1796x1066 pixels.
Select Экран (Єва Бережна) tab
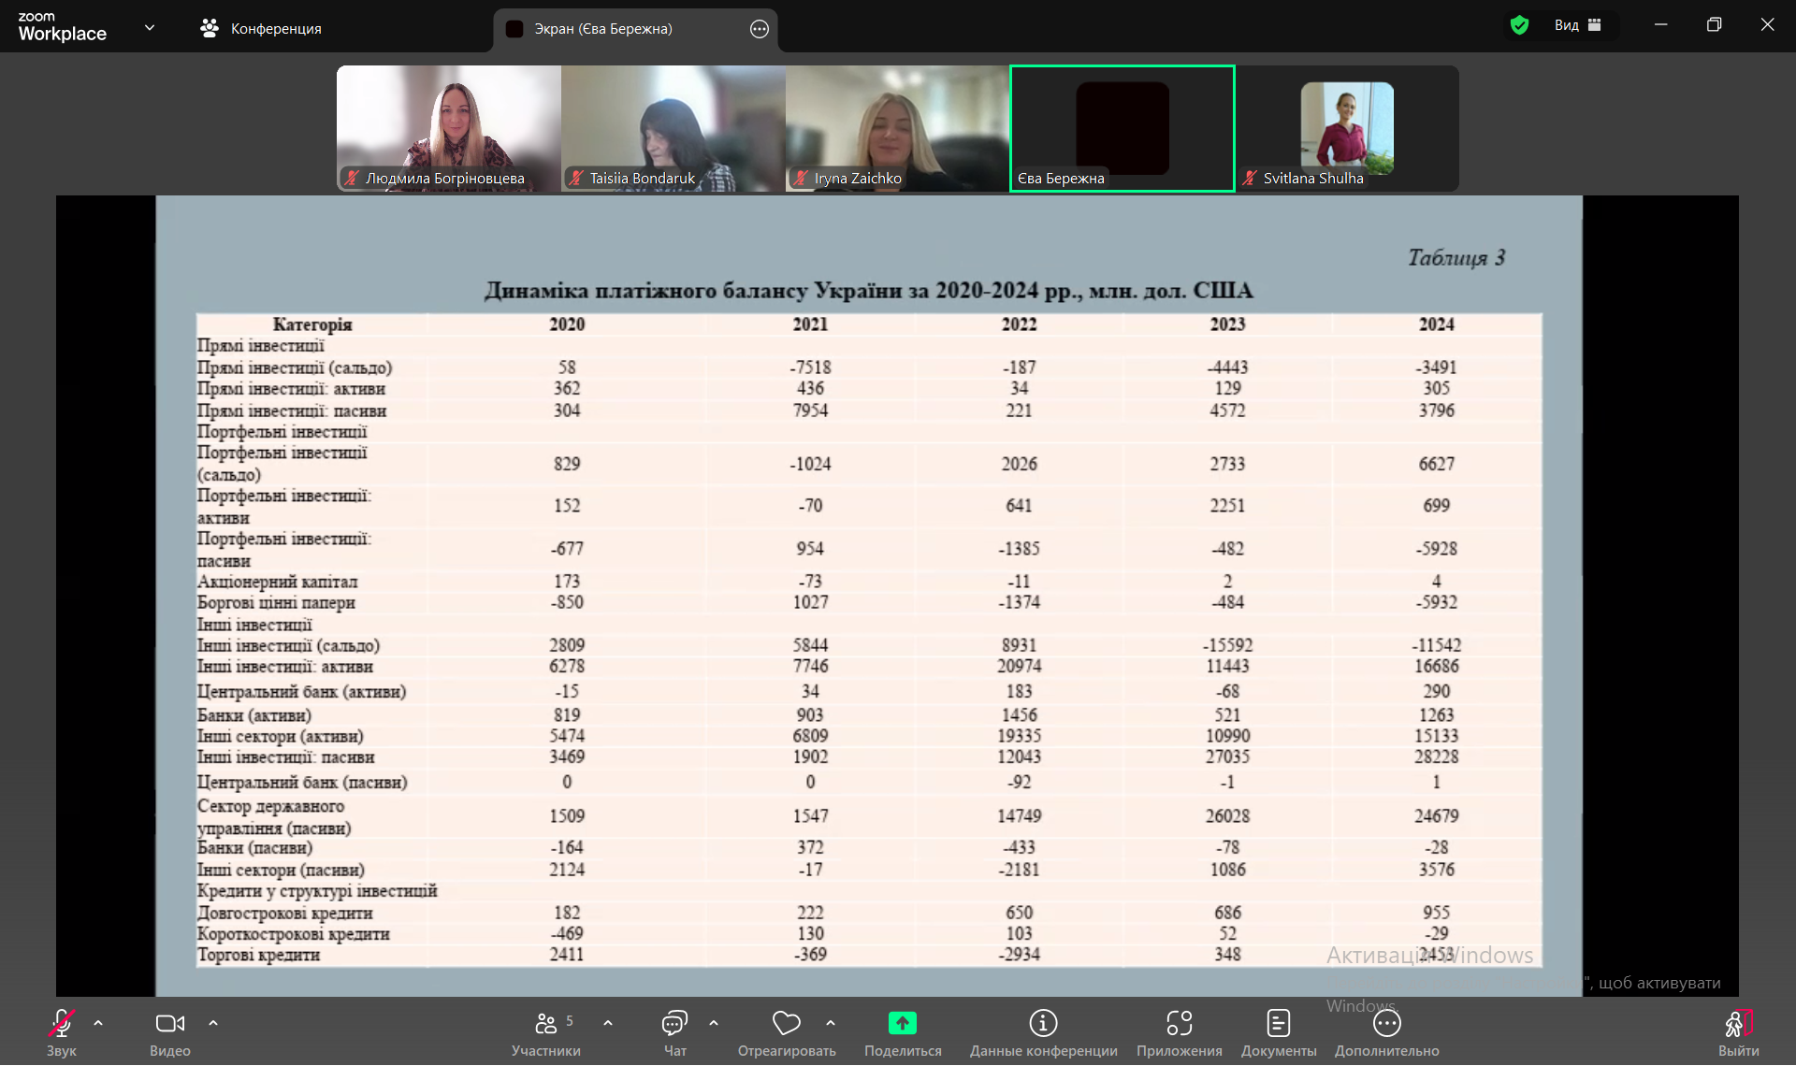[x=603, y=29]
